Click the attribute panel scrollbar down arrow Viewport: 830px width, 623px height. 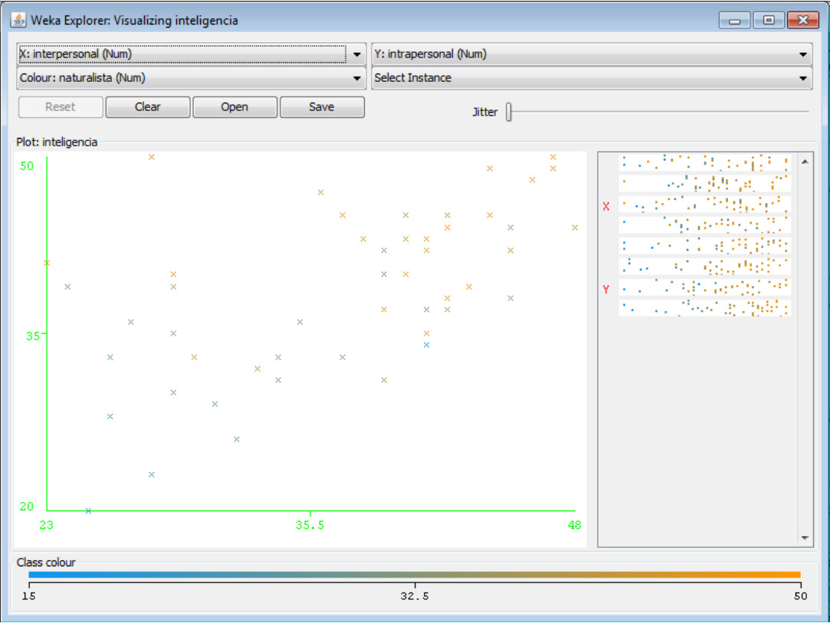click(x=805, y=537)
